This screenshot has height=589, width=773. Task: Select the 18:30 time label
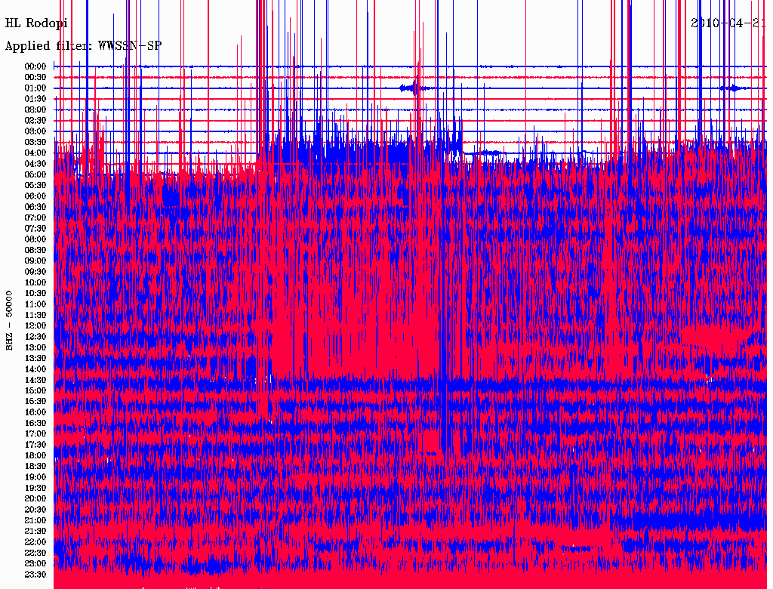35,466
